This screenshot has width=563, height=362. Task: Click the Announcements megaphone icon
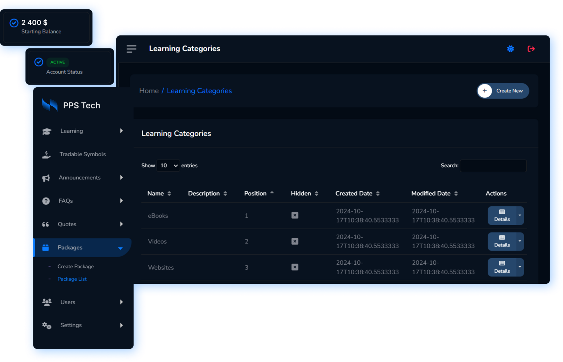pyautogui.click(x=46, y=178)
